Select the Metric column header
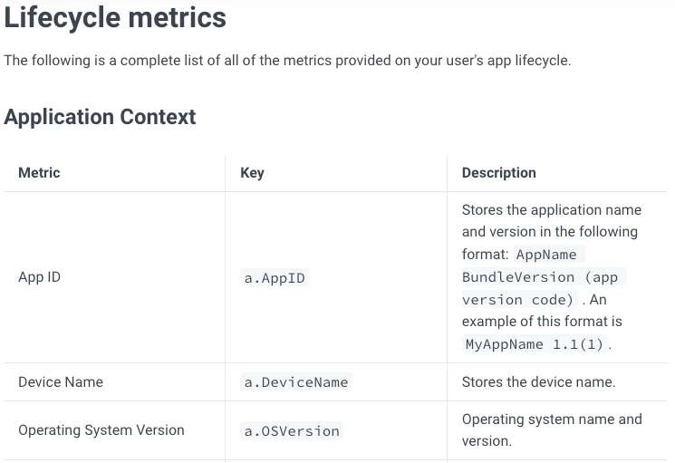 click(x=39, y=172)
